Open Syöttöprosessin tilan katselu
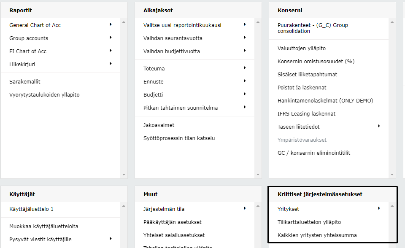 coord(179,138)
